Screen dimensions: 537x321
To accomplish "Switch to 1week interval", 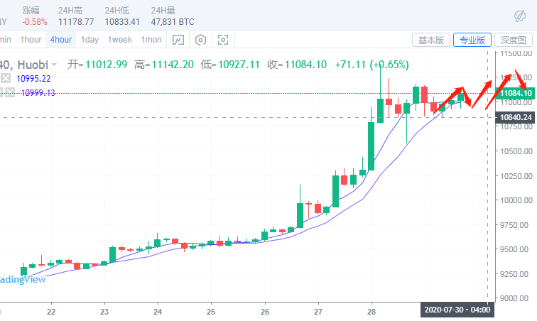I will coord(119,40).
